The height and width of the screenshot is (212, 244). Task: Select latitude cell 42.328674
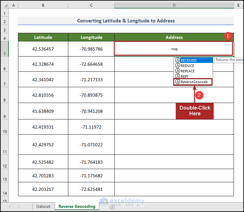click(43, 64)
